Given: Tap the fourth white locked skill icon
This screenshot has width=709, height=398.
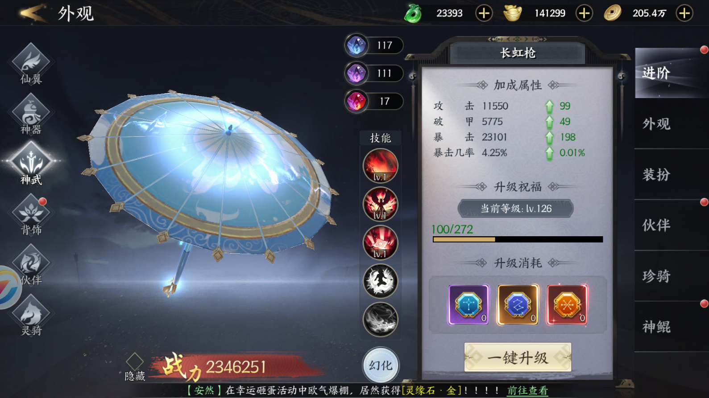Looking at the screenshot, I should pos(380,281).
